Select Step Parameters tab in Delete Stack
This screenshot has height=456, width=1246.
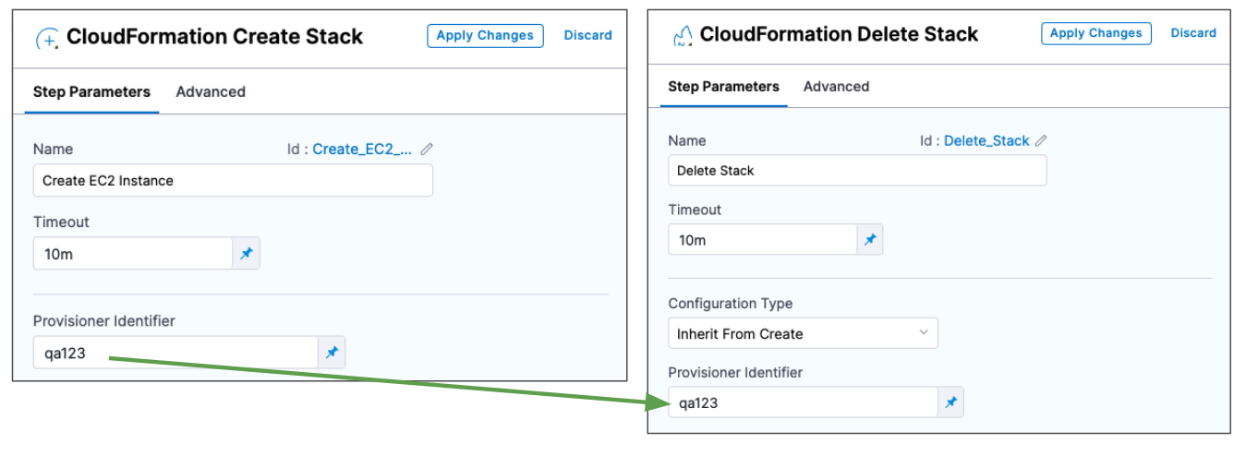(x=723, y=87)
